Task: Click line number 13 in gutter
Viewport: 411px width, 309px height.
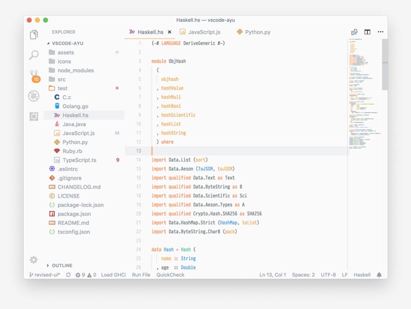Action: [139, 151]
